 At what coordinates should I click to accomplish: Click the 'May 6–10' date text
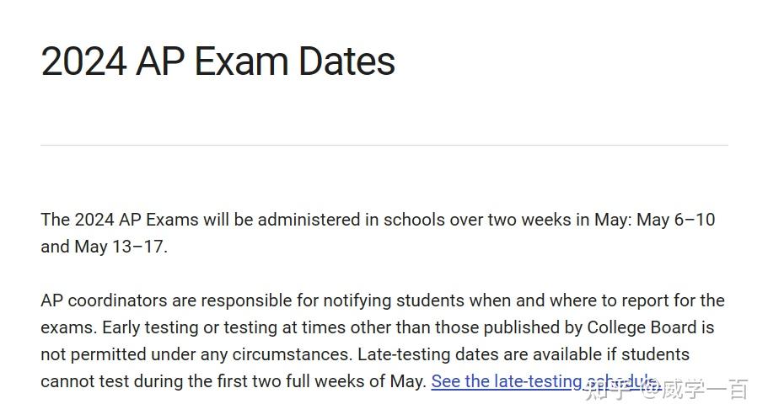[675, 220]
